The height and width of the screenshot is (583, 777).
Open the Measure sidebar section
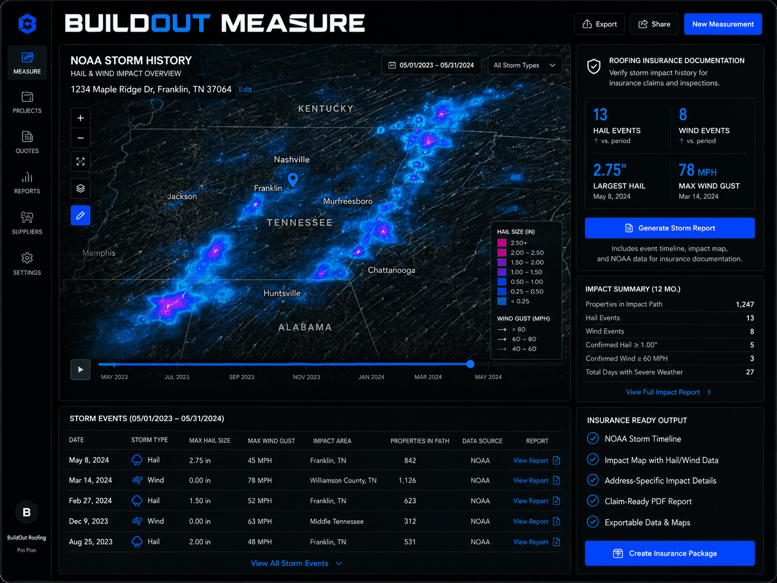[27, 63]
